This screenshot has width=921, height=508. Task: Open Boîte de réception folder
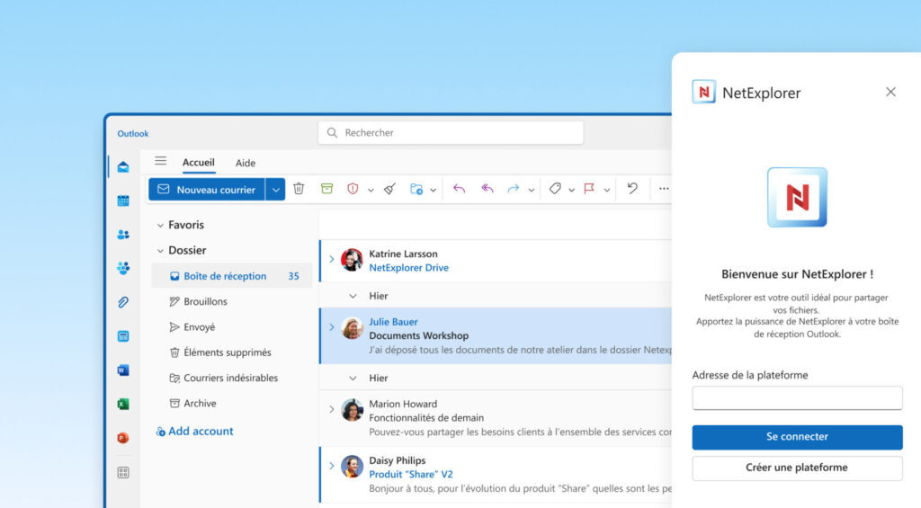pyautogui.click(x=232, y=276)
